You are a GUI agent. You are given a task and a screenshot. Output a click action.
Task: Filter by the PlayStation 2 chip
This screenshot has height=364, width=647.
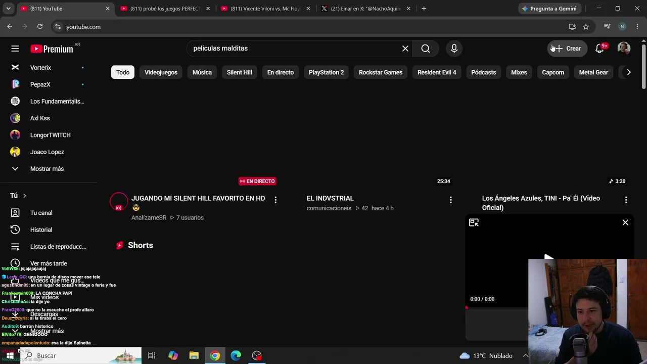326,72
